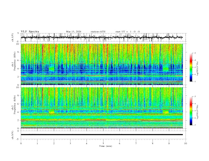Click the "-7" tick on upper colorbar
Viewport: 209px width, 161px height.
pyautogui.click(x=194, y=82)
